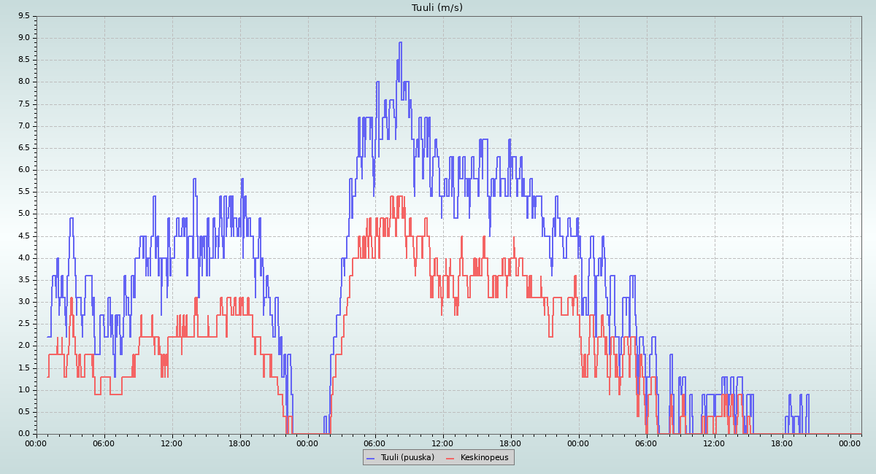This screenshot has height=474, width=876.
Task: Click the 0.0 y-axis tick label
Action: tap(23, 433)
